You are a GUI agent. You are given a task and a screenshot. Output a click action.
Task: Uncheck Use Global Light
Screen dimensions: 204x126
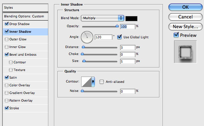point(119,37)
